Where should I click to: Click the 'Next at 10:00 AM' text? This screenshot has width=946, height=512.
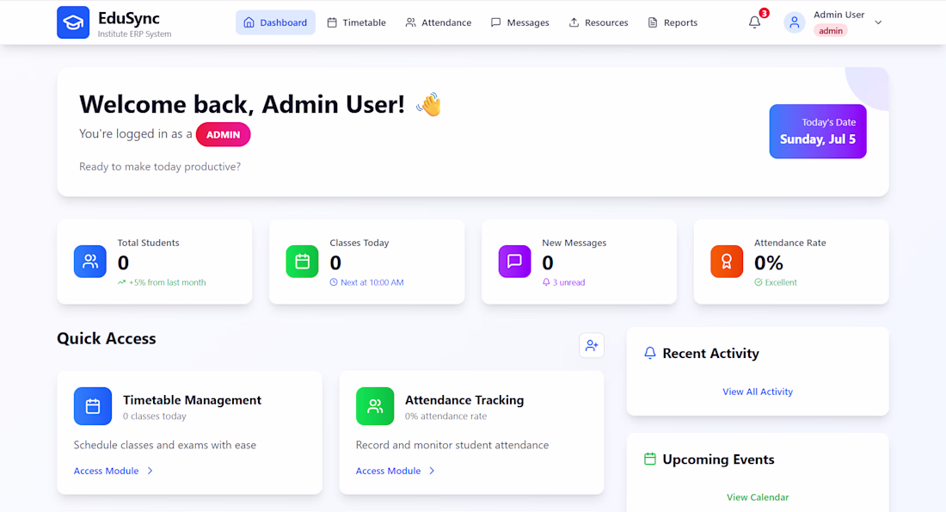[372, 282]
